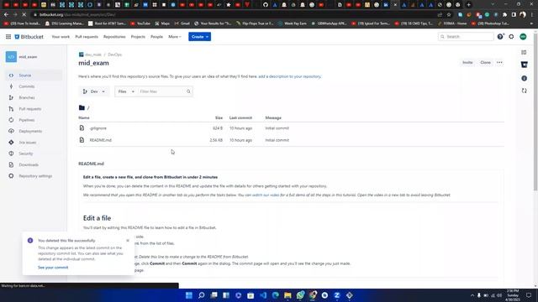The image size is (538, 302).
Task: Open taskbar Search magnifier
Action: click(x=202, y=295)
